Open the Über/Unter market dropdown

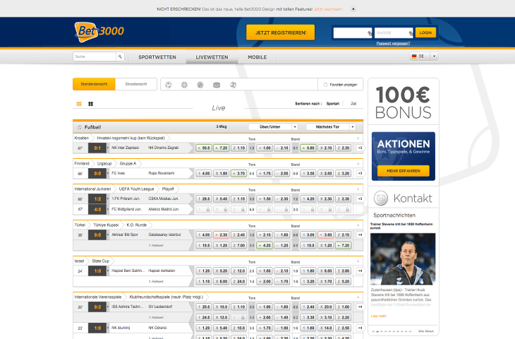point(273,127)
